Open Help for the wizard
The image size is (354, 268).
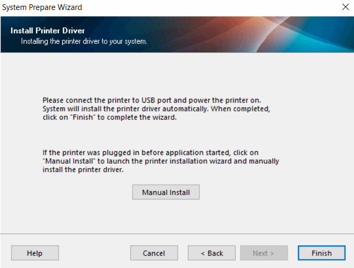click(x=35, y=253)
